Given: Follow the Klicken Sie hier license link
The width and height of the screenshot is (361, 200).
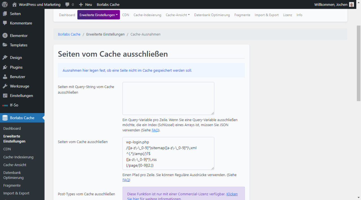Looking at the screenshot, I should (232, 194).
